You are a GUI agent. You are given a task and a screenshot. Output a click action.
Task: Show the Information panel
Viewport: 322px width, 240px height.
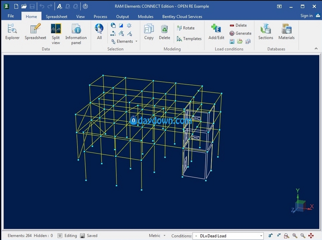(76, 34)
